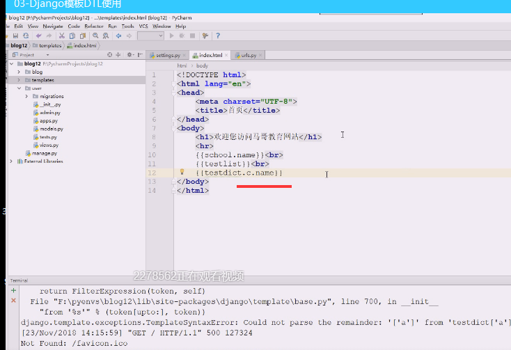511x350 pixels.
Task: Select models.py in project tree
Action: (x=48, y=129)
